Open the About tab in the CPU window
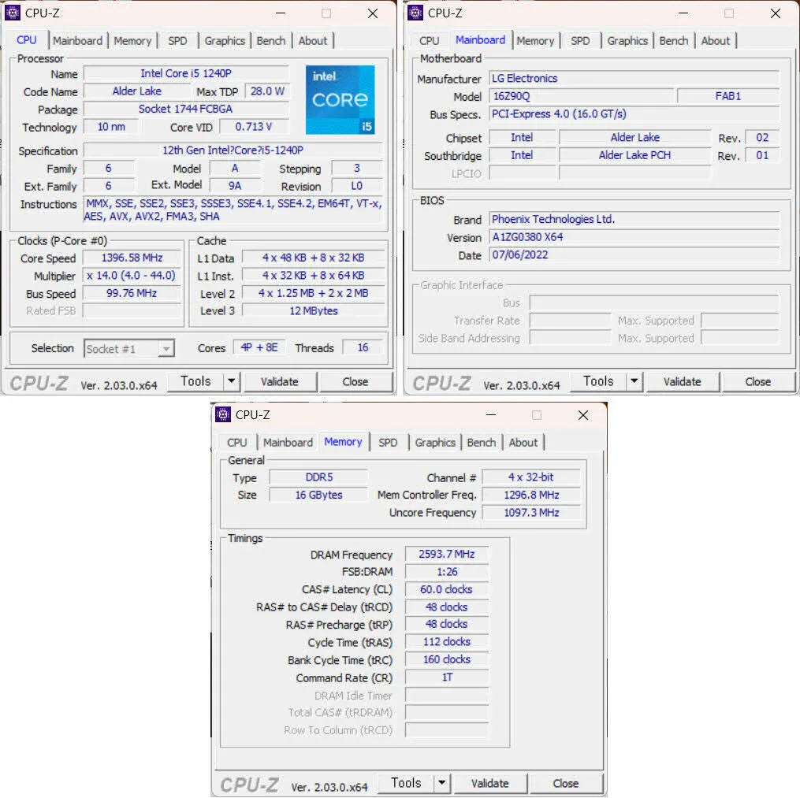Viewport: 800px width, 798px height. (x=312, y=41)
